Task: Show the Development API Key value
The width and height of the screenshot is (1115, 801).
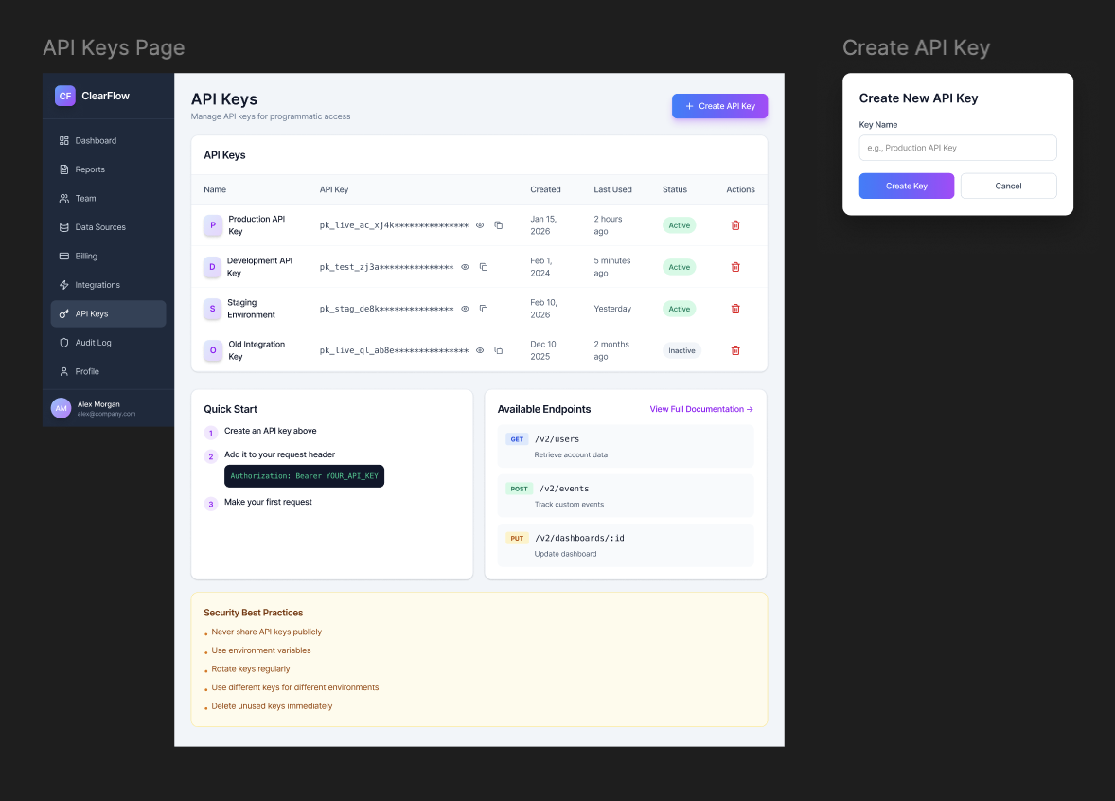Action: (465, 268)
